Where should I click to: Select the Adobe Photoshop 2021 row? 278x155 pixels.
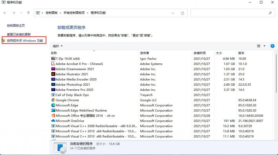(161, 85)
